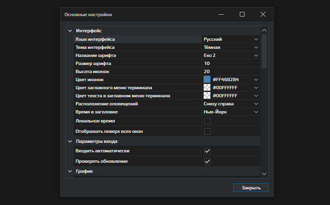
Task: Open the Тема интерфейса dropdown
Action: click(255, 47)
